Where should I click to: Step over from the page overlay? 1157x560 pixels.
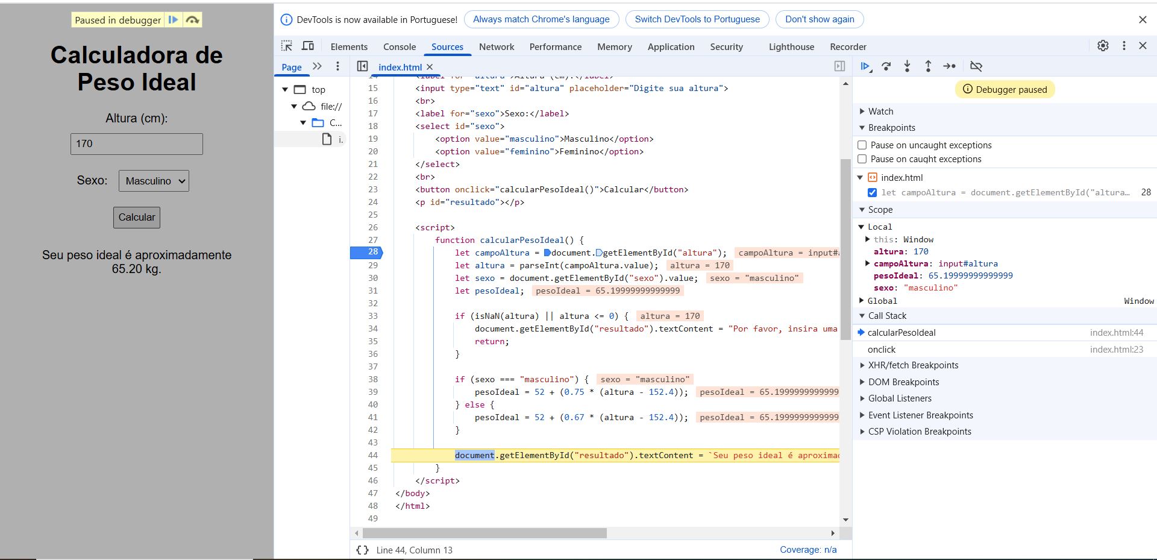(x=192, y=20)
